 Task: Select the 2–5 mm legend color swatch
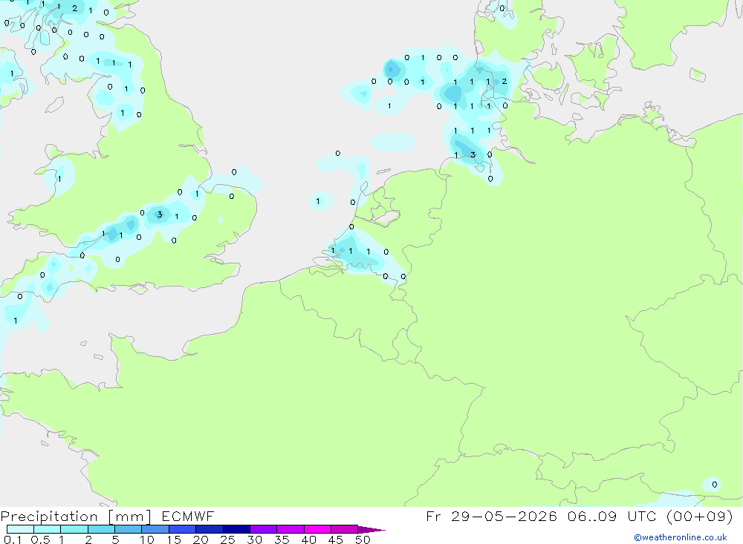click(x=101, y=529)
